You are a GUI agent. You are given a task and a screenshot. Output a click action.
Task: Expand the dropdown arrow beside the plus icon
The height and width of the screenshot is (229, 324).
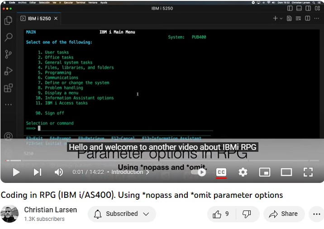281,19
